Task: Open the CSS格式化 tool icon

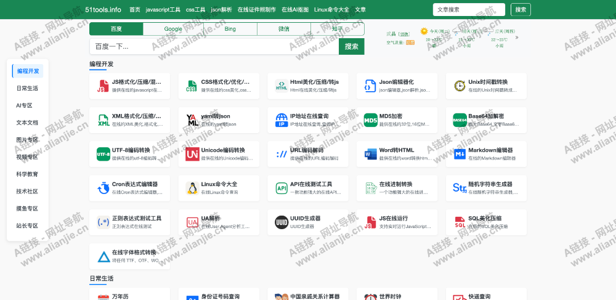Action: 192,86
